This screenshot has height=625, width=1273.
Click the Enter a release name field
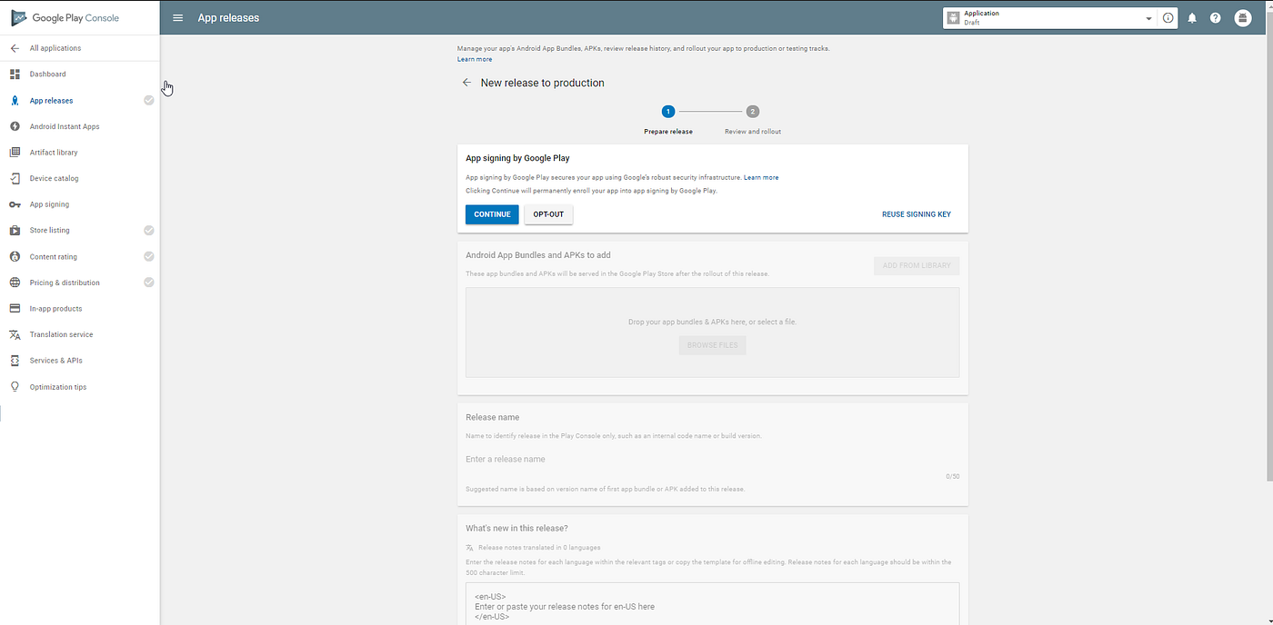pos(713,460)
